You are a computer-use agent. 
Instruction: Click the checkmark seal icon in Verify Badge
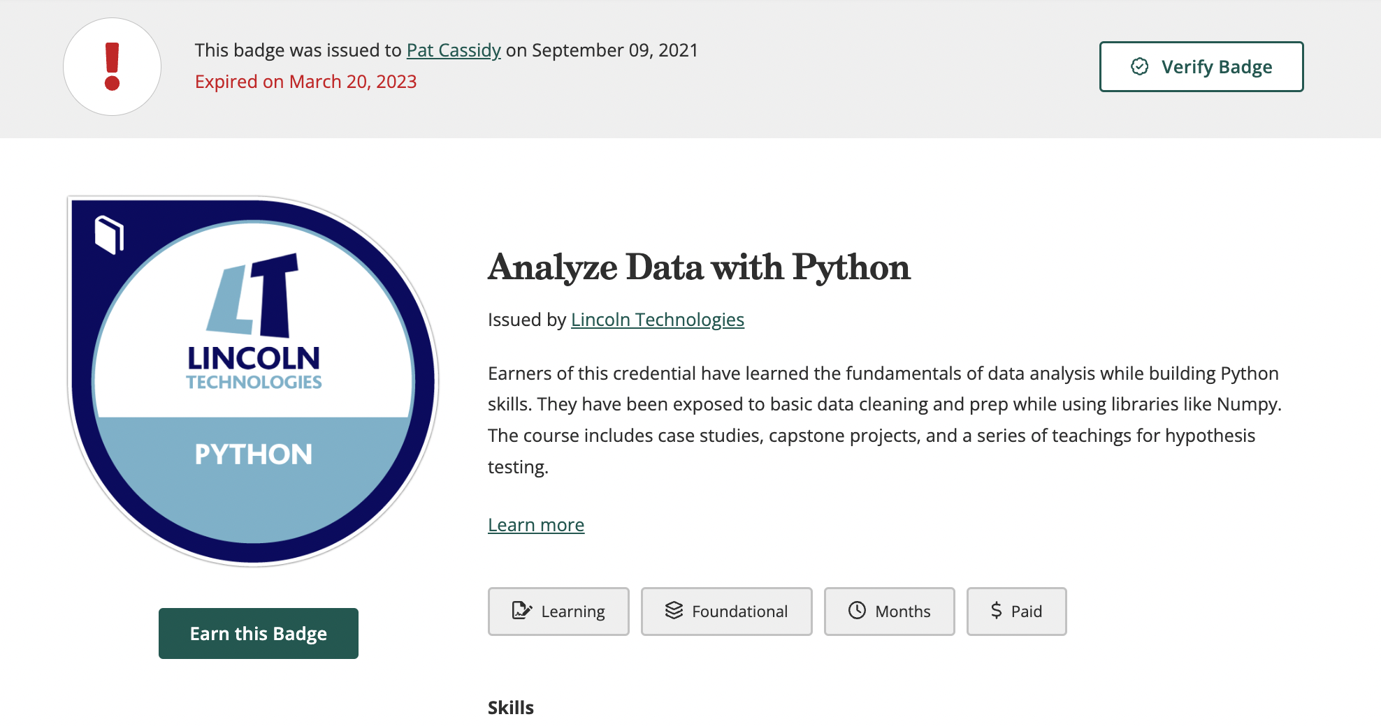(x=1139, y=66)
